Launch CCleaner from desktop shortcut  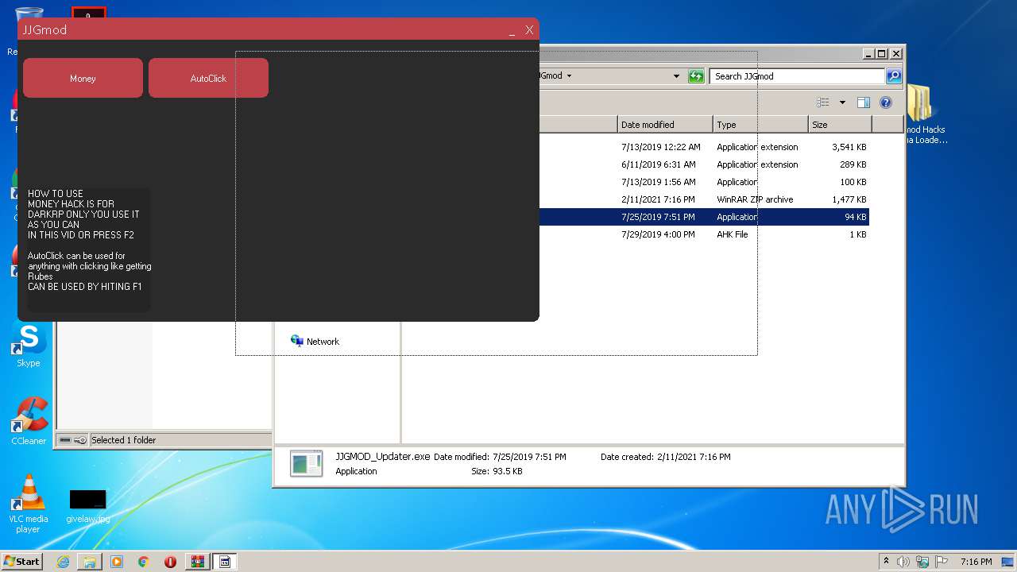29,421
